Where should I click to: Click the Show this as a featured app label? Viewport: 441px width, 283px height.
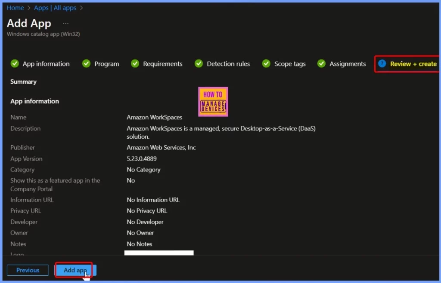tap(55, 185)
